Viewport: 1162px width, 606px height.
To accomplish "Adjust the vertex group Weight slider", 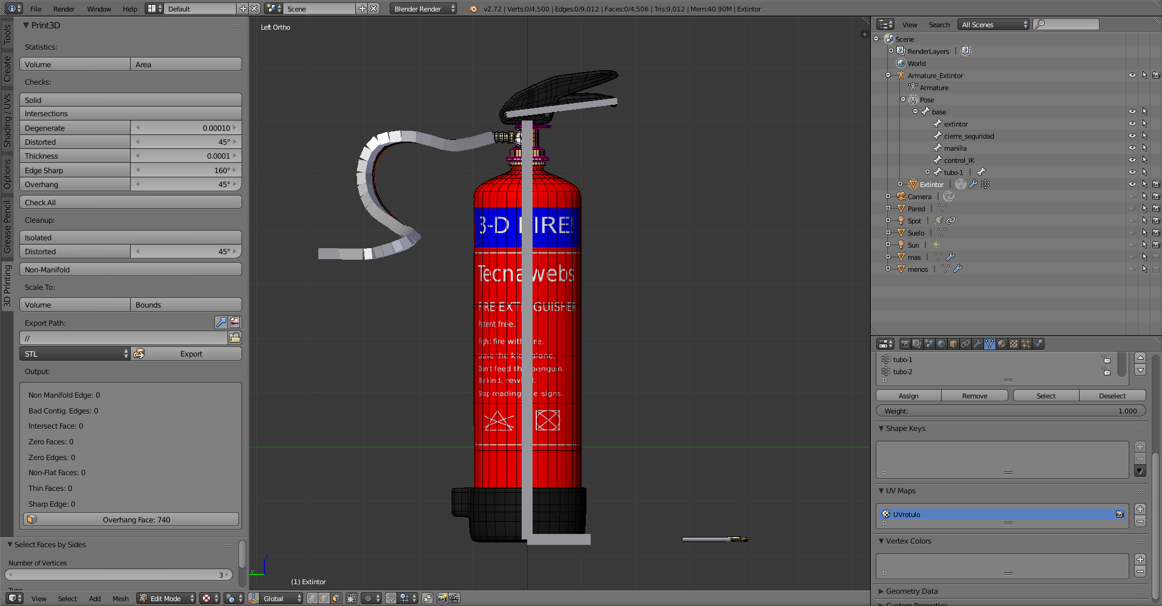I will pos(1011,411).
